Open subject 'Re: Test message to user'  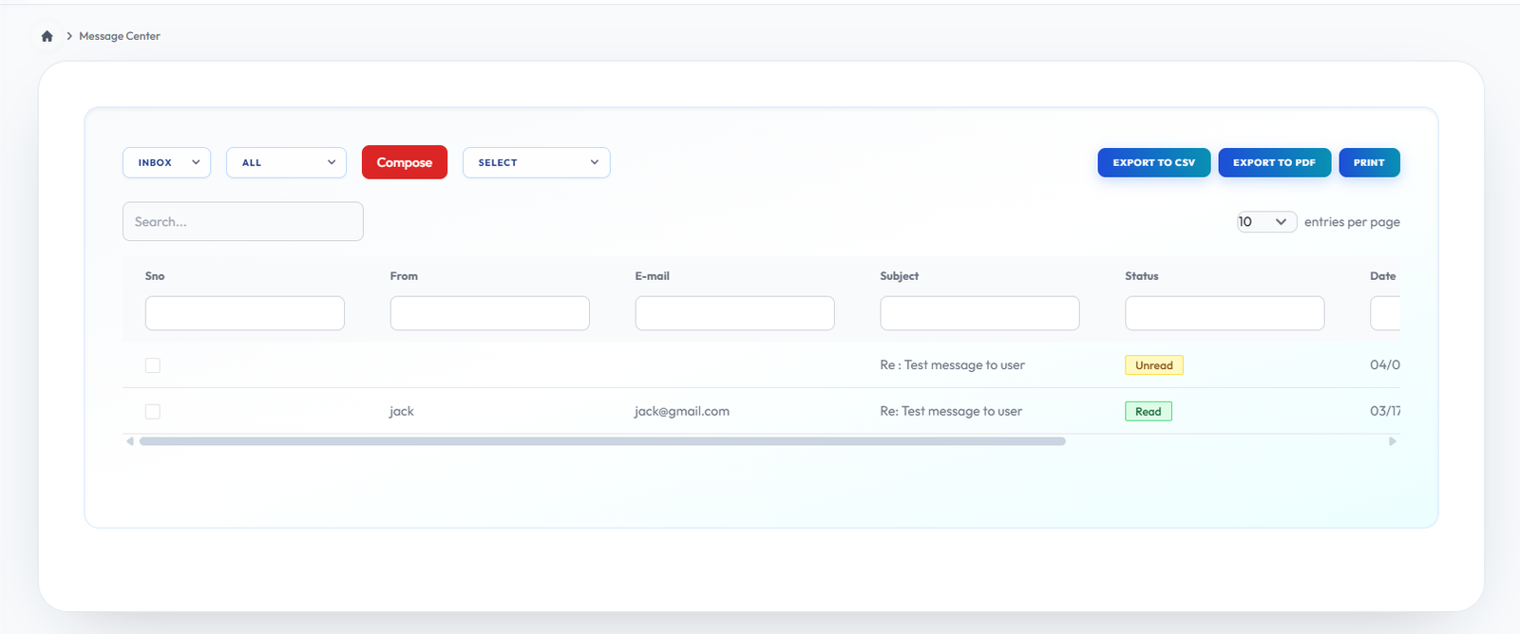pos(951,411)
